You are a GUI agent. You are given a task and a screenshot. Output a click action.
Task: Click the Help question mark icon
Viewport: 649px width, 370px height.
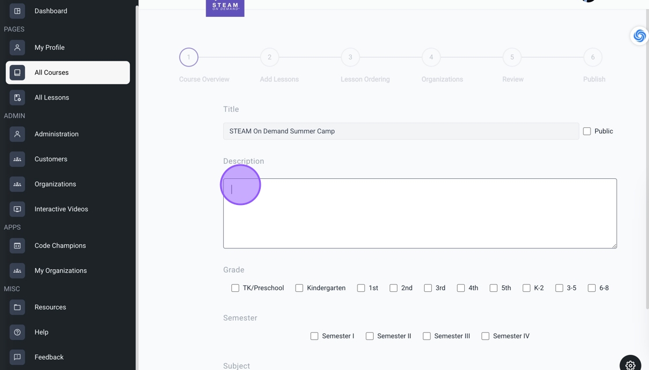pos(17,332)
